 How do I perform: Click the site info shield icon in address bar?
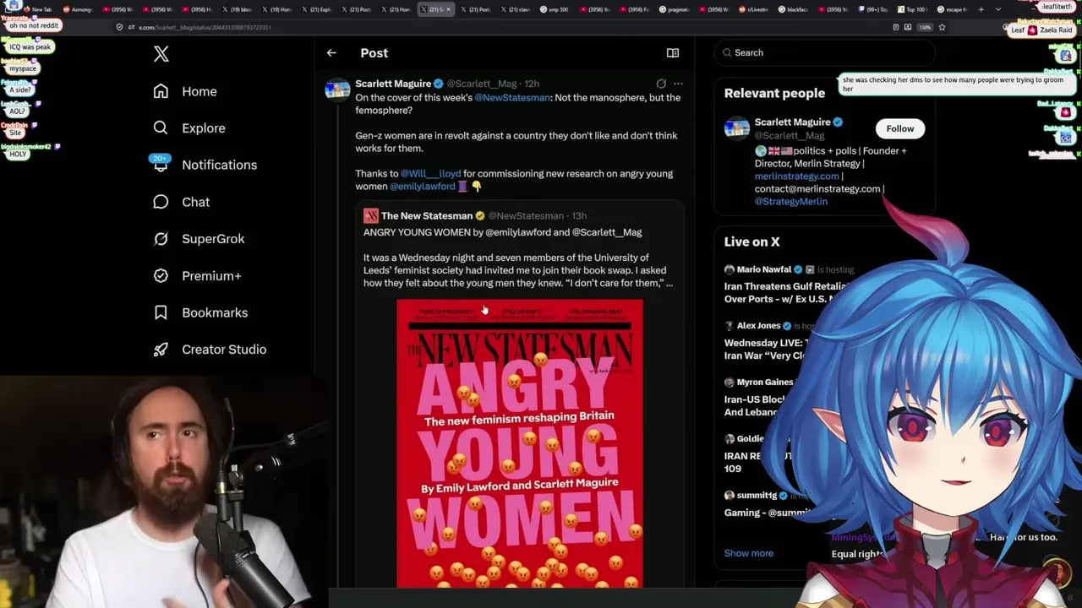119,27
